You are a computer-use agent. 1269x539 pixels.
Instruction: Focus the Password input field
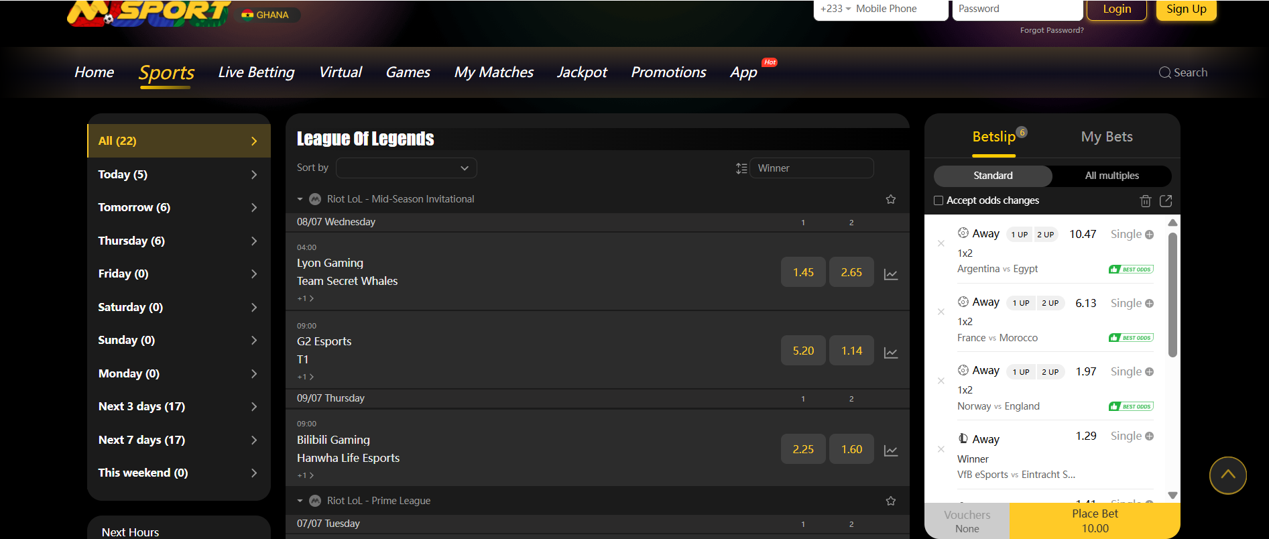[1018, 9]
